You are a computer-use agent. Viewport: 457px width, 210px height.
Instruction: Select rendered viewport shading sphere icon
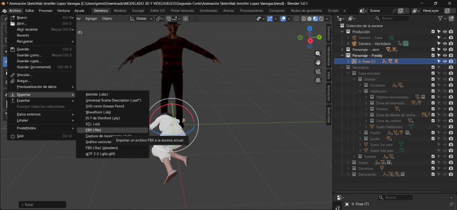click(321, 19)
